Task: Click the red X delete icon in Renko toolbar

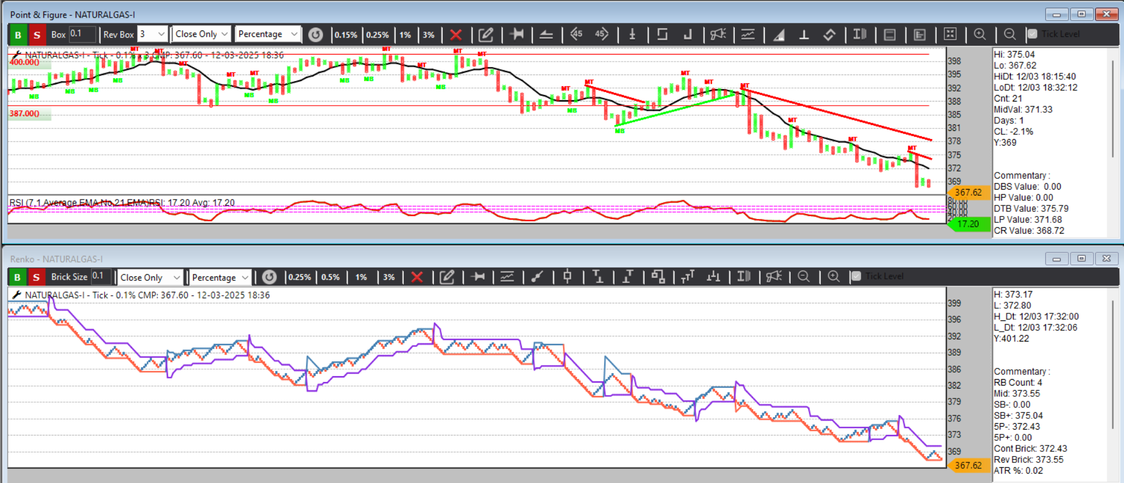Action: (x=417, y=277)
